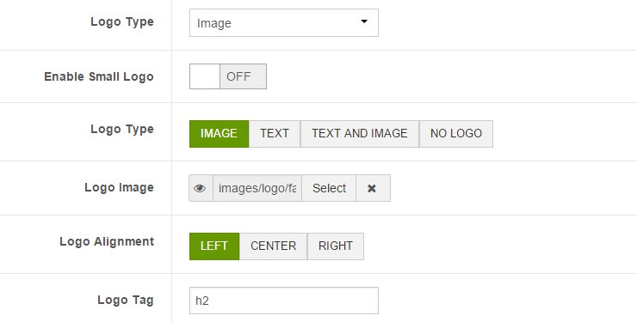This screenshot has height=322, width=637.
Task: Choose TEXT AND IMAGE logo type
Action: 360,134
